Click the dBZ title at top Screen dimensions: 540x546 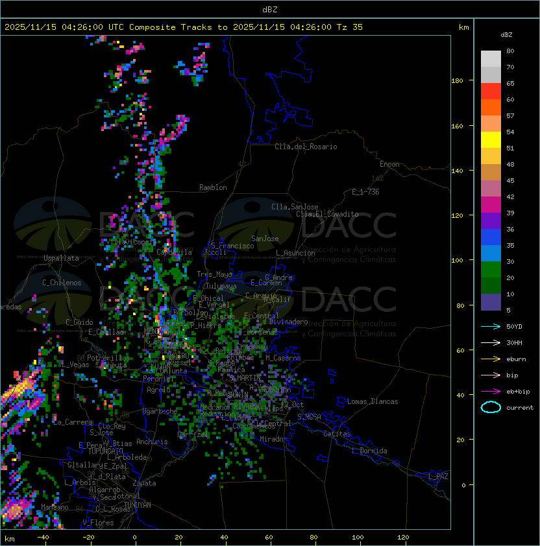point(270,9)
